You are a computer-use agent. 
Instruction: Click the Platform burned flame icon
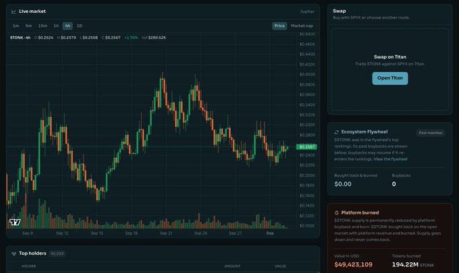(337, 213)
